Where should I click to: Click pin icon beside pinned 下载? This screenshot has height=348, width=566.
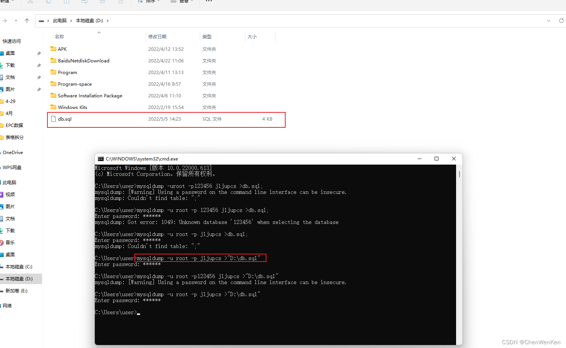click(39, 65)
